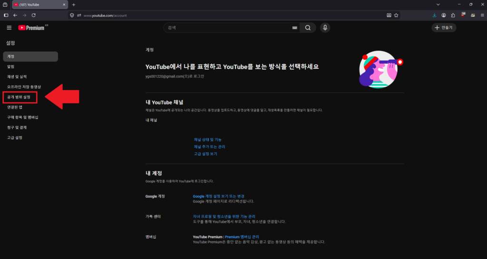
Task: Open 공개 범위 설정 in sidebar
Action: click(19, 97)
